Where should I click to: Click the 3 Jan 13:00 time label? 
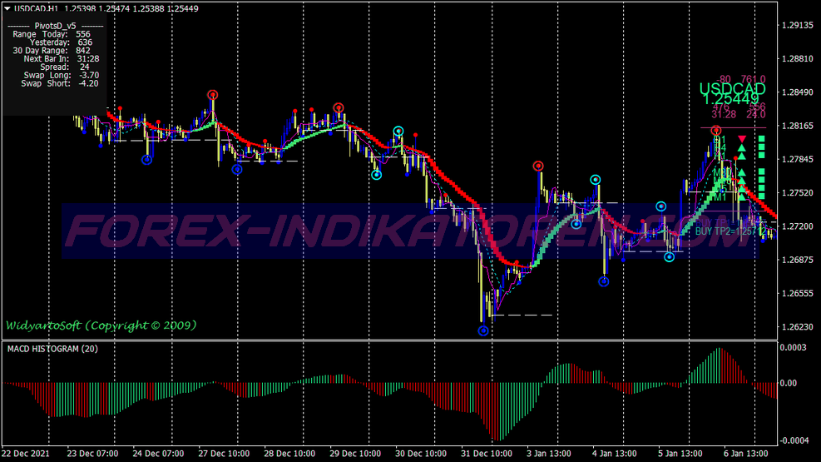pyautogui.click(x=549, y=454)
